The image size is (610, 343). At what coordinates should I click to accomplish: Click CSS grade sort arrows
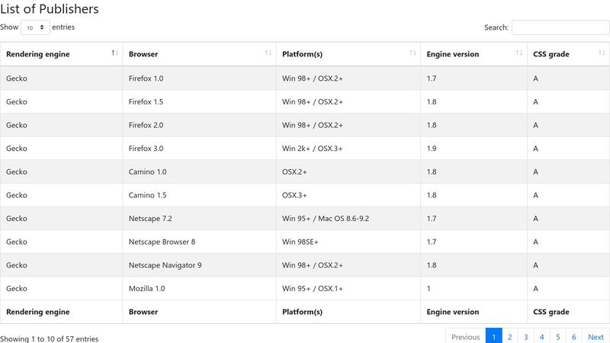pos(602,53)
